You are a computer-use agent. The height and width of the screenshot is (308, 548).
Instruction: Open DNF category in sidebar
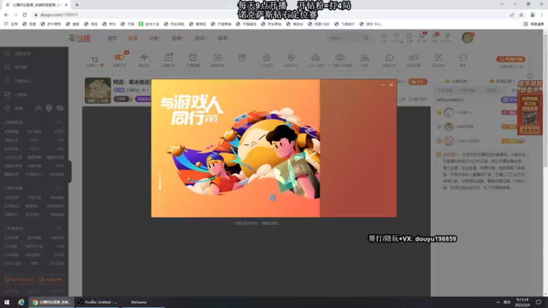point(60,140)
